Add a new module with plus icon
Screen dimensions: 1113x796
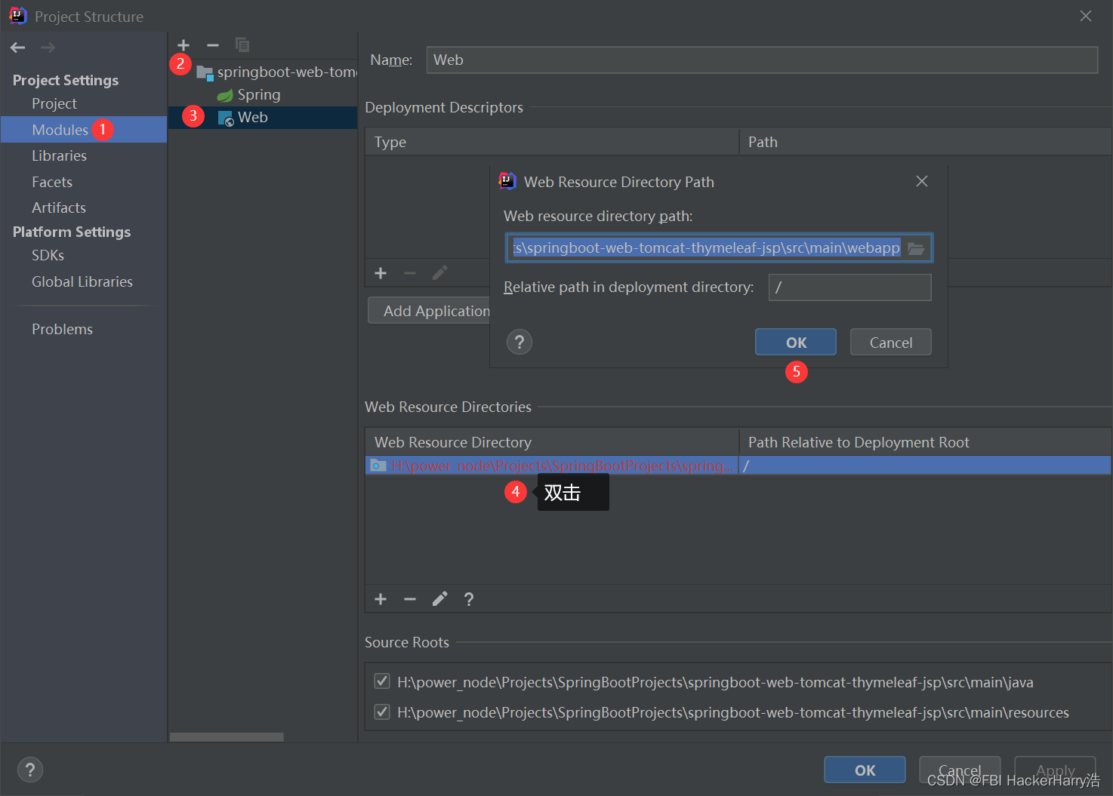pos(183,45)
